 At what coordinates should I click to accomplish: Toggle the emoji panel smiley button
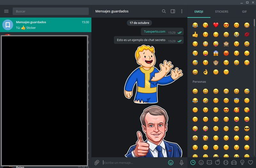[x=171, y=163]
